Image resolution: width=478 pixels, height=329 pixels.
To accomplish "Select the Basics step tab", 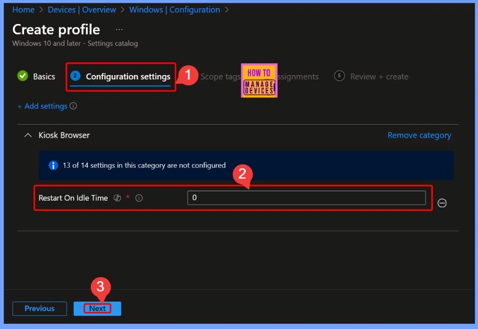I will (x=44, y=76).
